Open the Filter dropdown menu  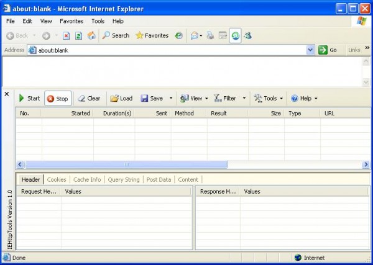point(244,98)
